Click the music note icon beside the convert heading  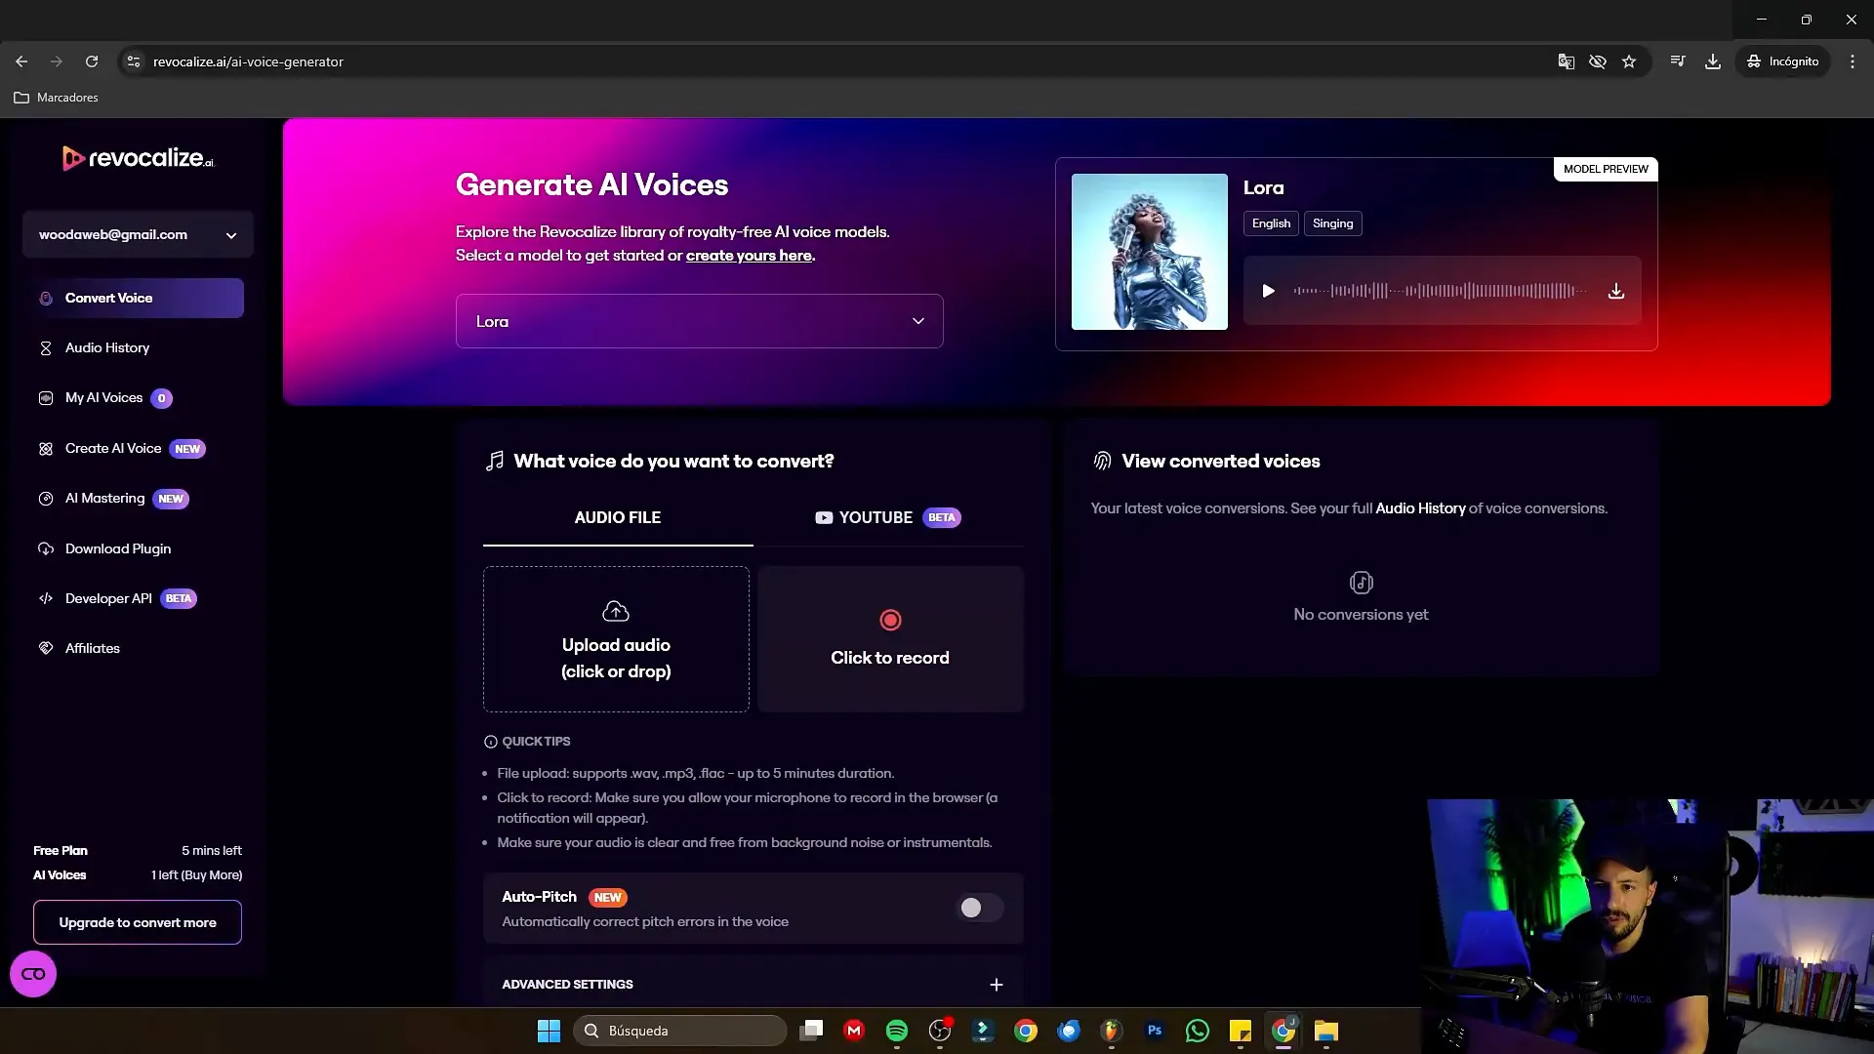(495, 461)
